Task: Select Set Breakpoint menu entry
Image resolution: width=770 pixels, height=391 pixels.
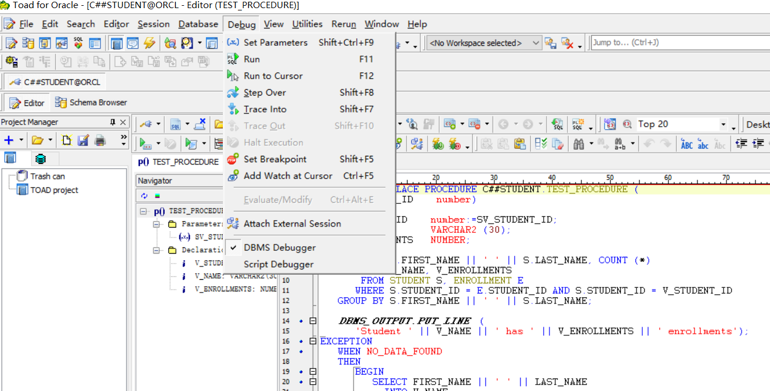Action: pos(309,159)
